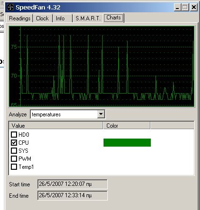The width and height of the screenshot is (200, 210).
Task: Click the Color column header
Action: coord(127,126)
